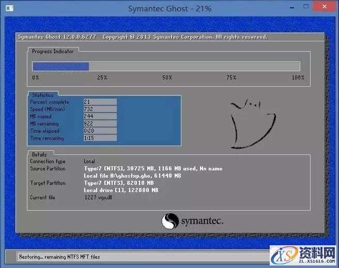Click the Source Partition type line
This screenshot has width=339, height=268.
pyautogui.click(x=153, y=169)
